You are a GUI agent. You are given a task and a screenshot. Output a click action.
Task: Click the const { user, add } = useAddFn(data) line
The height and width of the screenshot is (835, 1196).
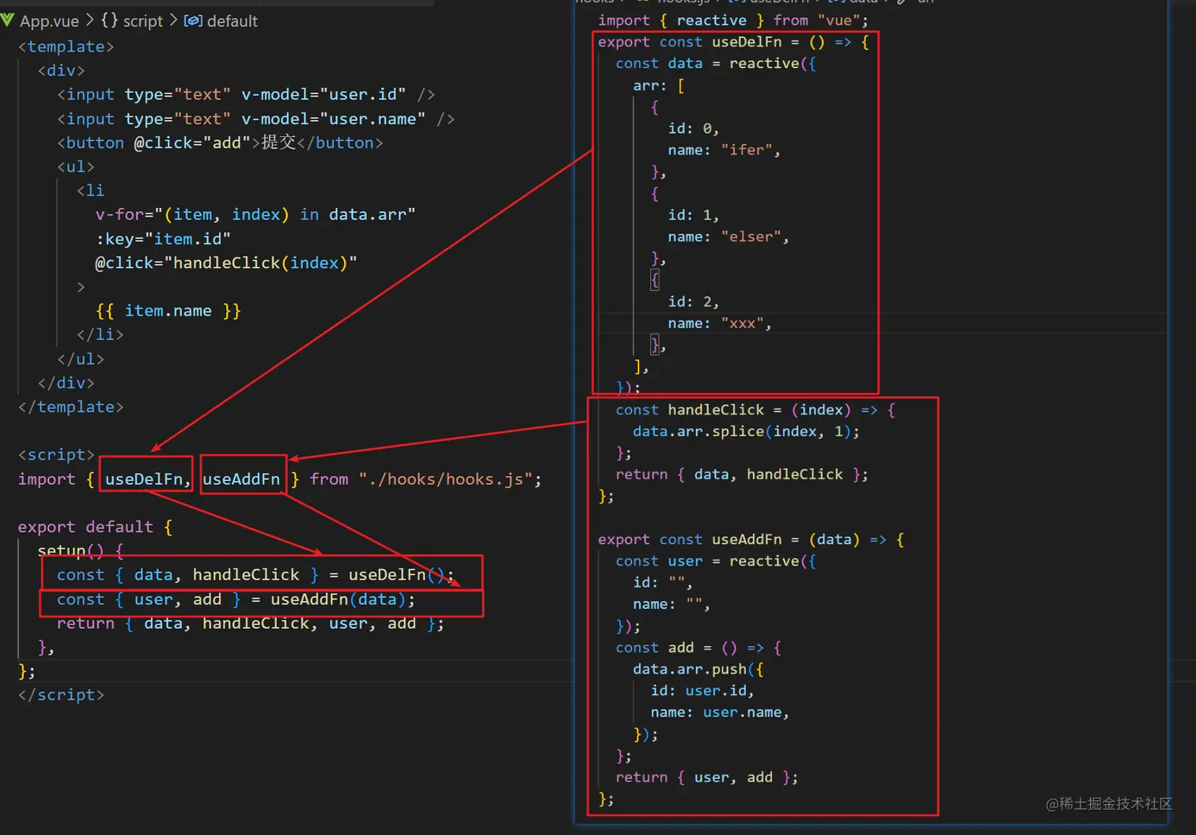tap(236, 599)
